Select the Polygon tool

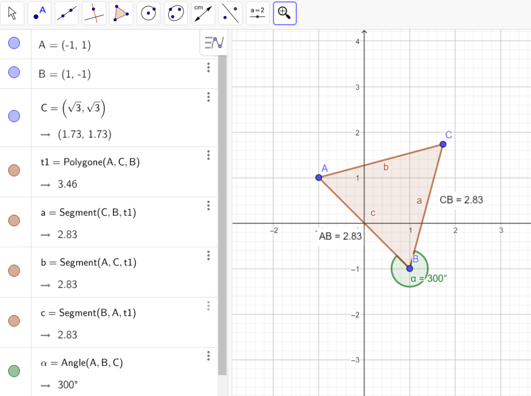click(121, 13)
